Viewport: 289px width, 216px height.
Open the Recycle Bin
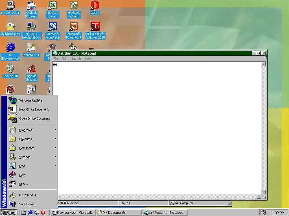click(x=10, y=71)
